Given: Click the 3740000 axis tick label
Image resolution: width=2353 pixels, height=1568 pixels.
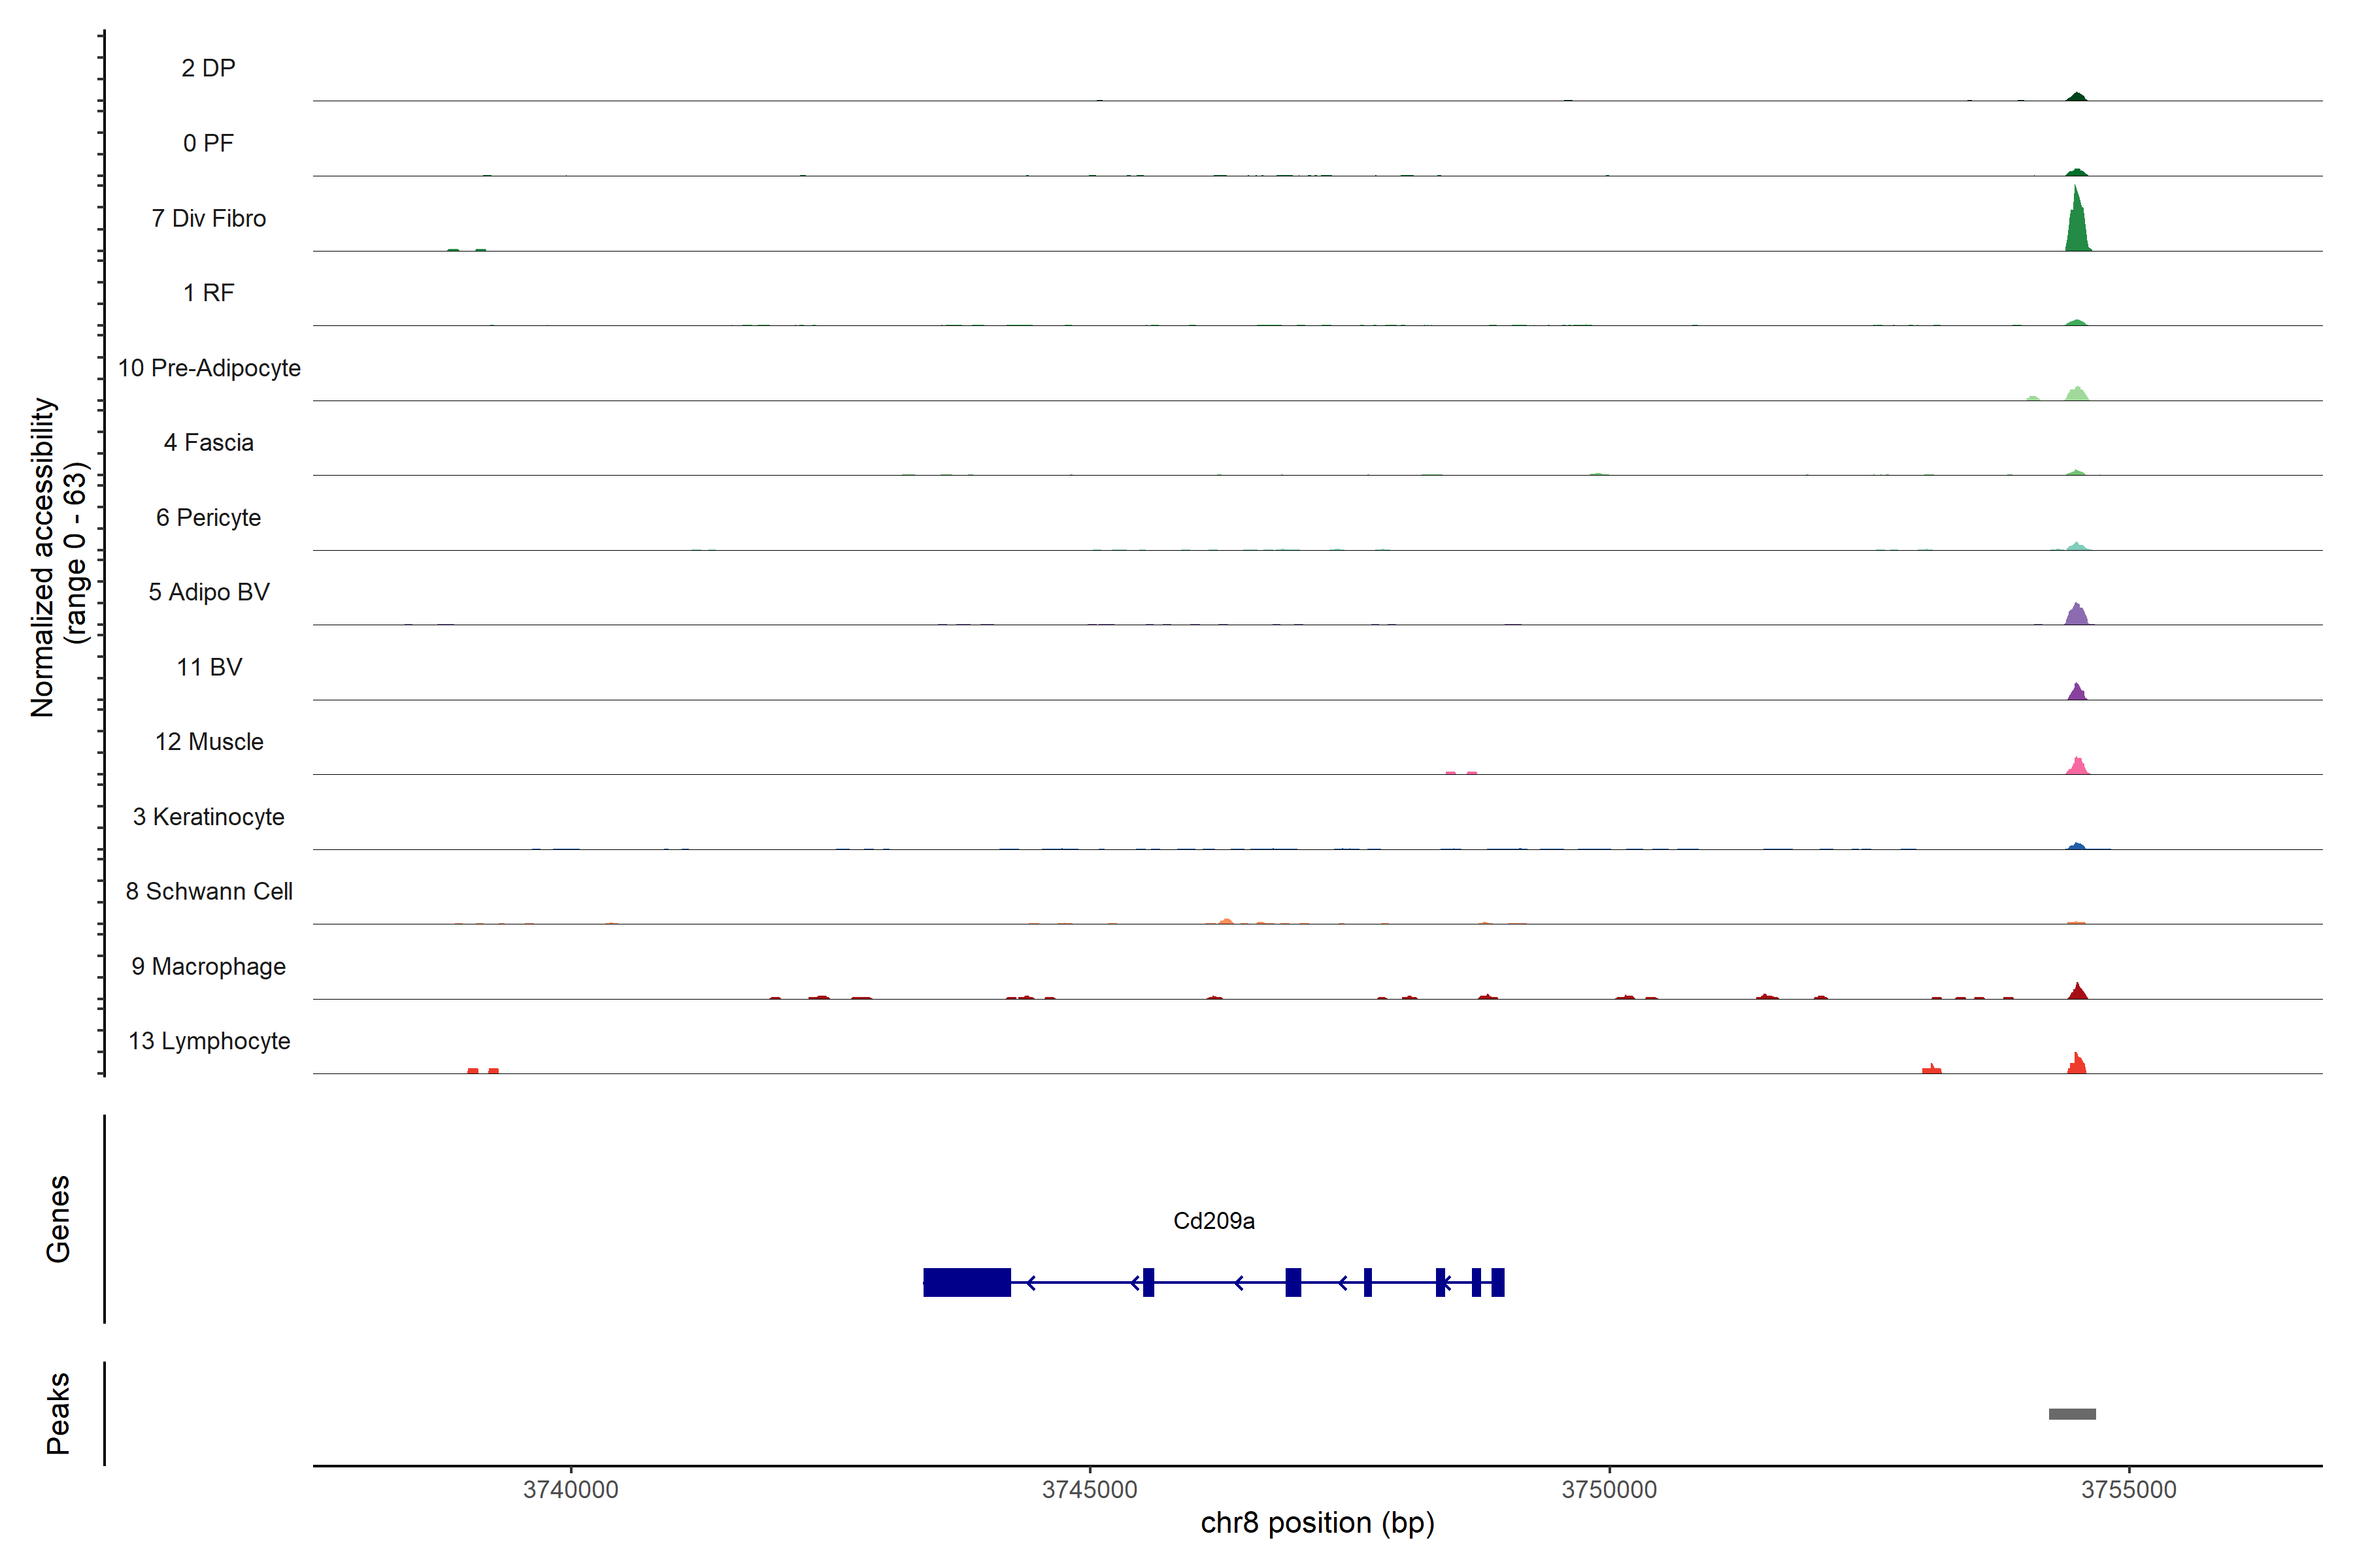Looking at the screenshot, I should (570, 1489).
